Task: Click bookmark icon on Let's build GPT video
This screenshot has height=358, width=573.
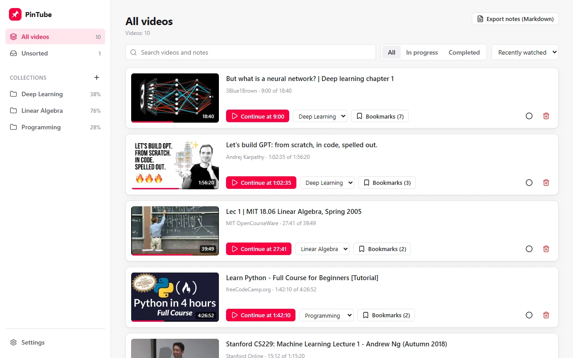Action: [367, 183]
